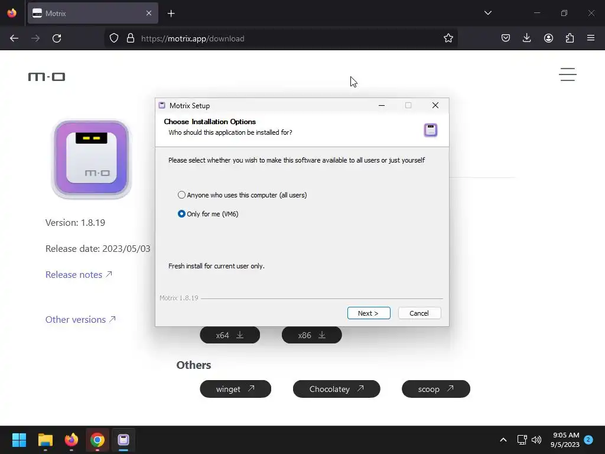Reload the Firefox page
The width and height of the screenshot is (605, 454).
click(x=57, y=38)
